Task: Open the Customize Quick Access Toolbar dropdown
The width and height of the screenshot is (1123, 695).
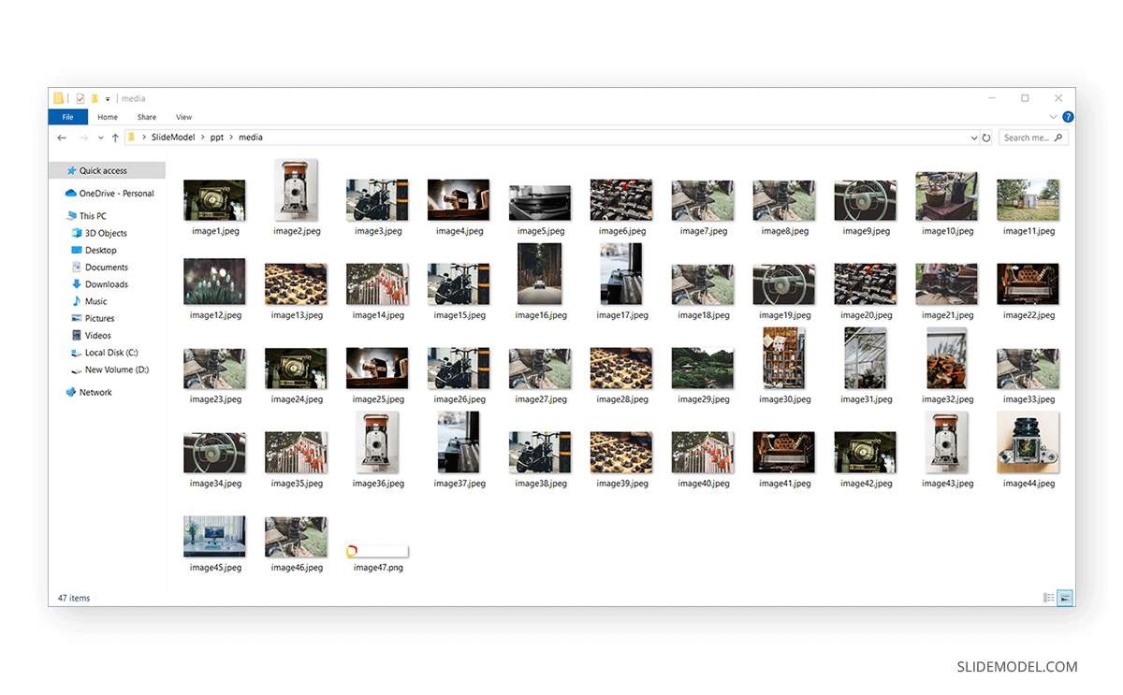Action: click(x=107, y=98)
